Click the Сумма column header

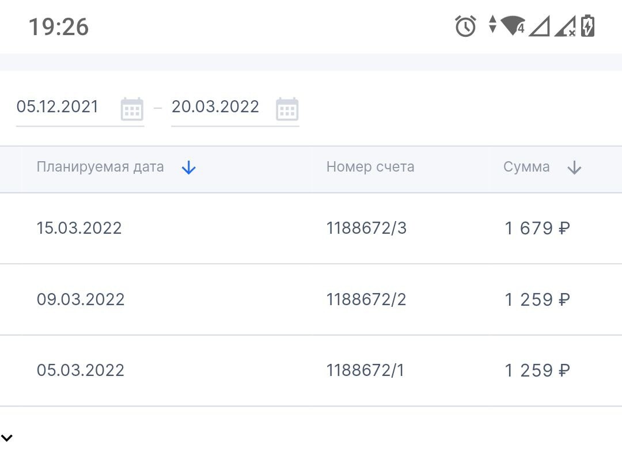(526, 168)
